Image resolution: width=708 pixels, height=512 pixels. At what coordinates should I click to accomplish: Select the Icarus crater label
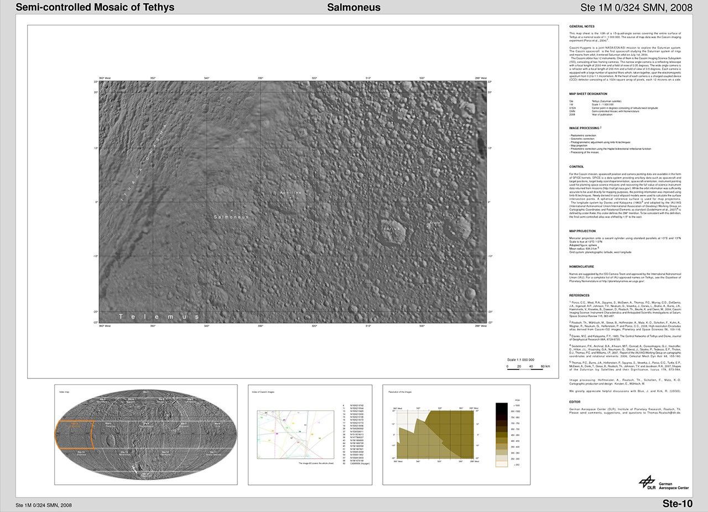391,228
